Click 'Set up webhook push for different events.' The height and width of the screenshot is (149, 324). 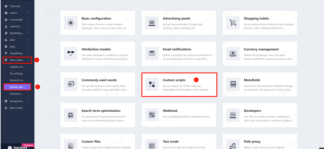point(187,117)
